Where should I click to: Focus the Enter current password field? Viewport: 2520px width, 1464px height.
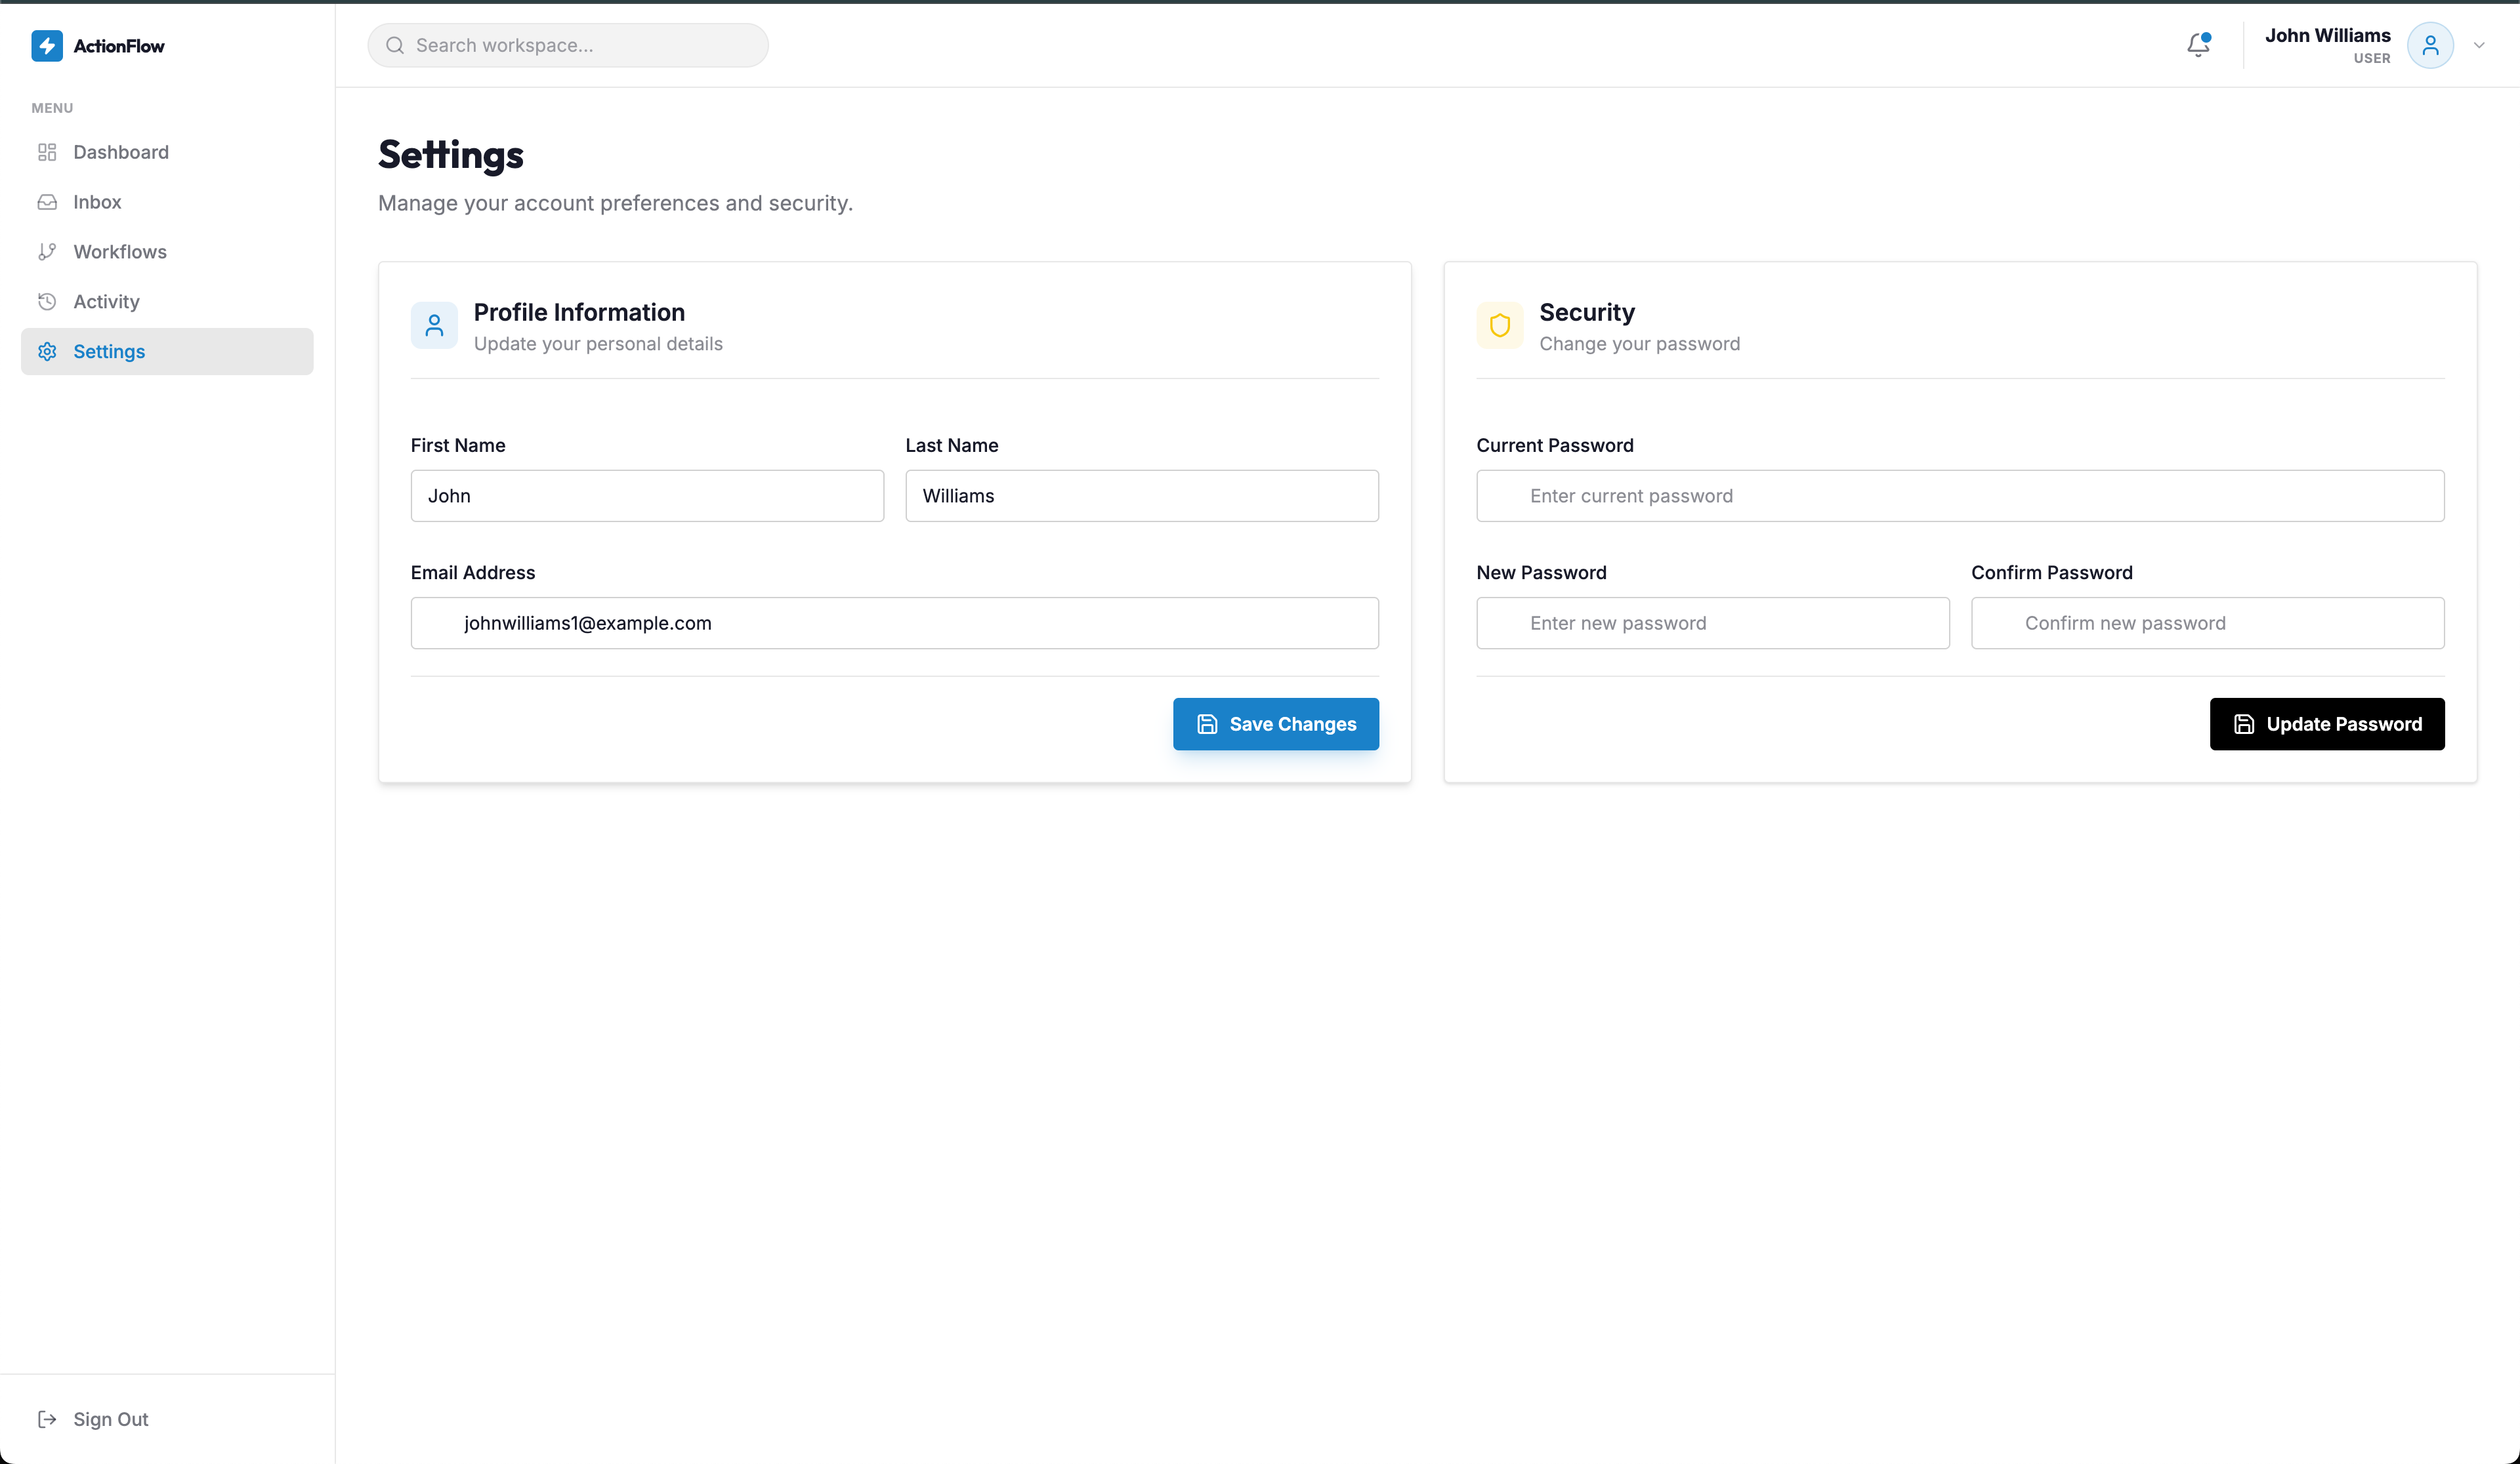pos(1960,496)
